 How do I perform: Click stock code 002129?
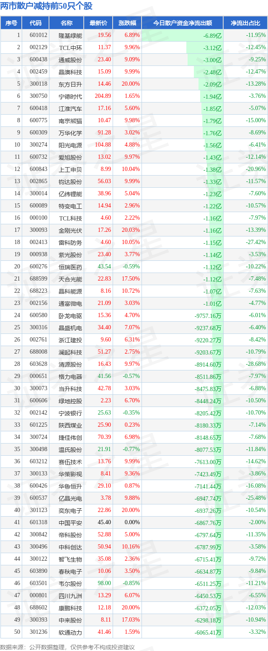pos(39,48)
